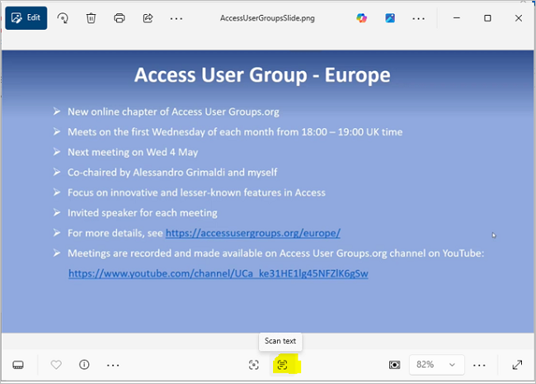Viewport: 536px width, 384px height.
Task: Click the "Meetings are recorded" bullet text
Action: (275, 254)
